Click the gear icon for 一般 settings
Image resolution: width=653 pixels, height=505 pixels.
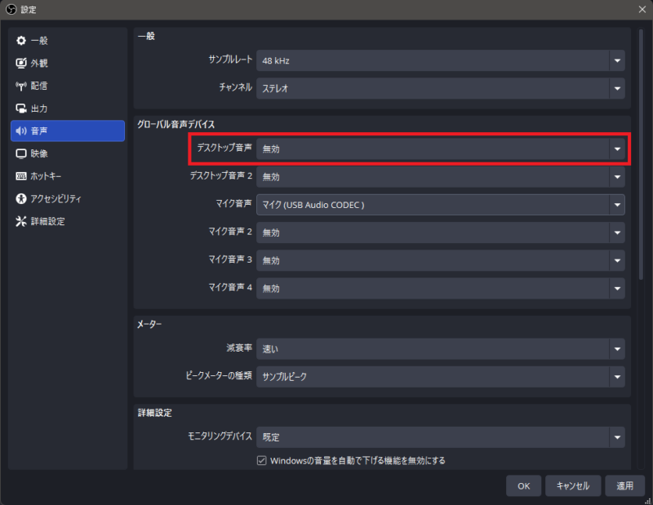[x=21, y=40]
